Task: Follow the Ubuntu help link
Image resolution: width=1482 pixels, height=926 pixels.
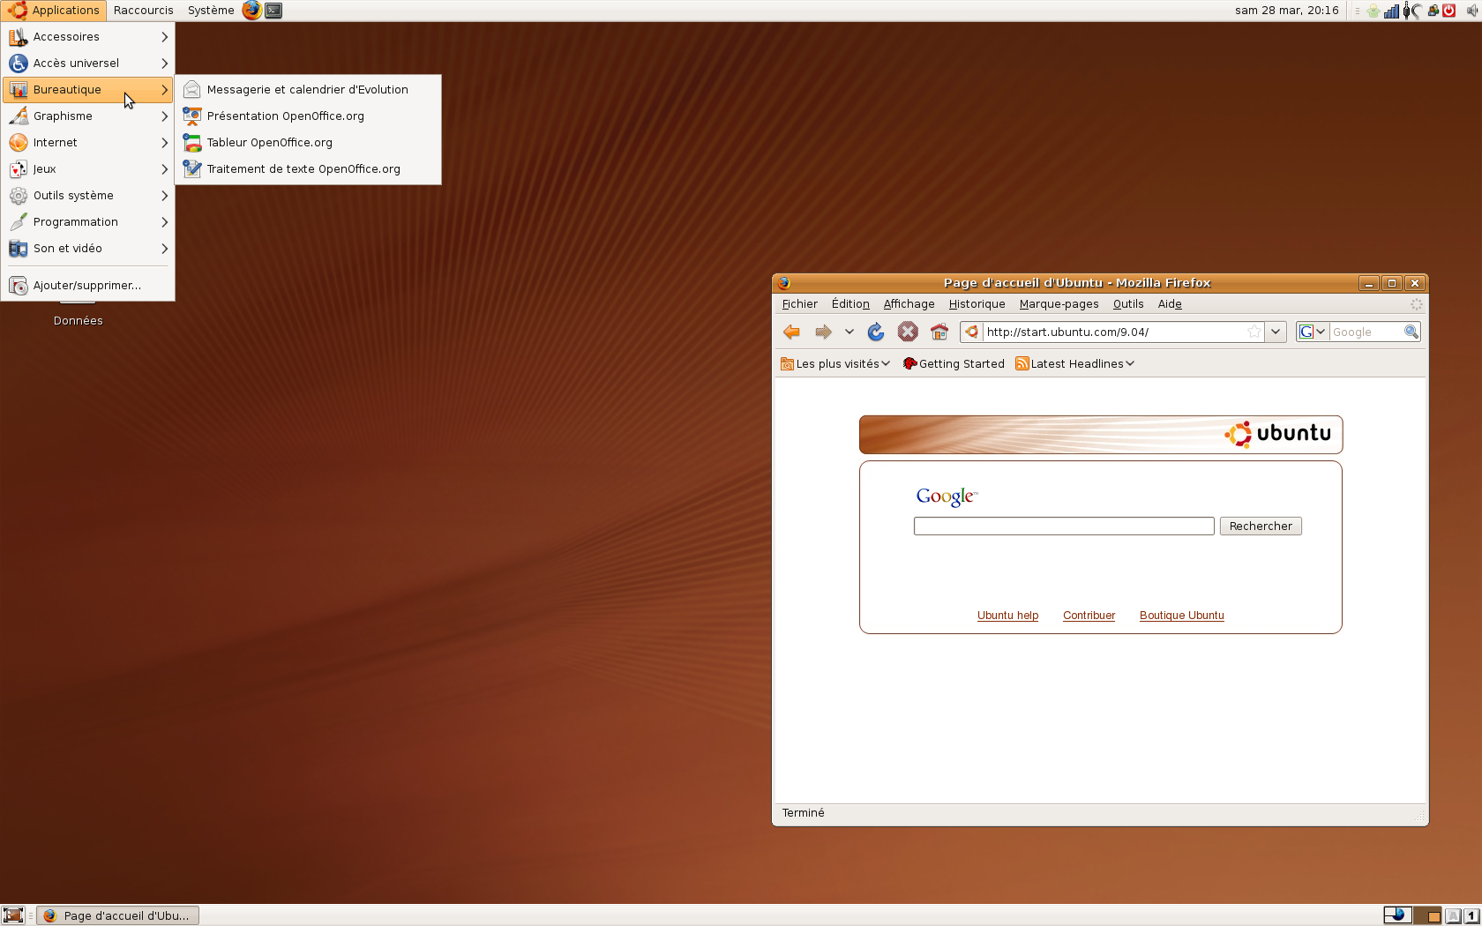Action: tap(1007, 616)
